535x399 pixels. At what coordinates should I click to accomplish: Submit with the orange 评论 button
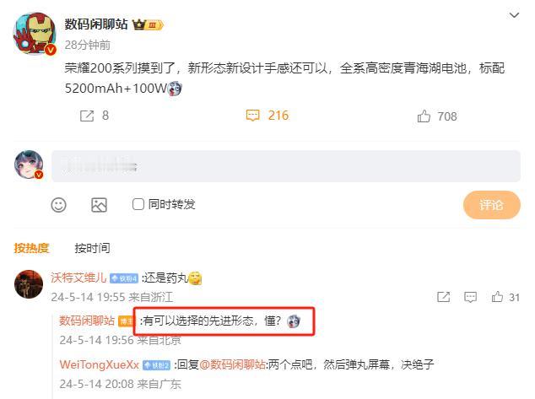492,205
